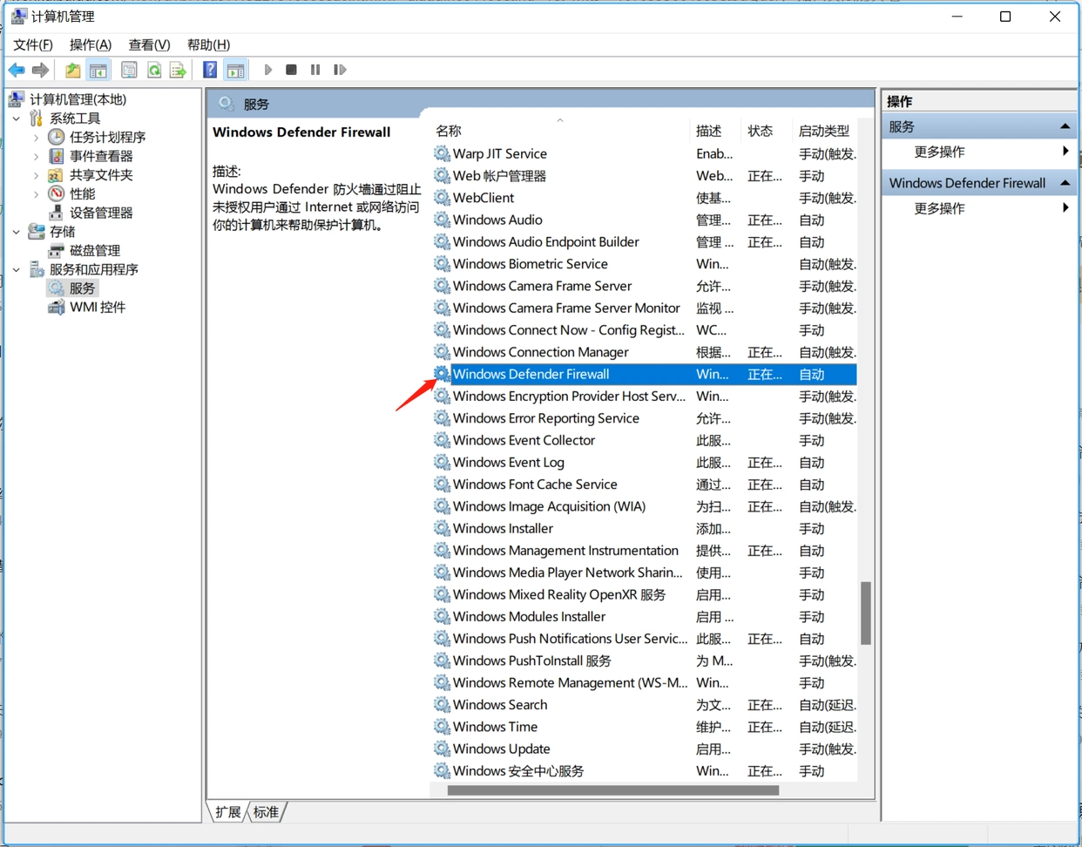
Task: Click the Stop service icon in toolbar
Action: (x=290, y=70)
